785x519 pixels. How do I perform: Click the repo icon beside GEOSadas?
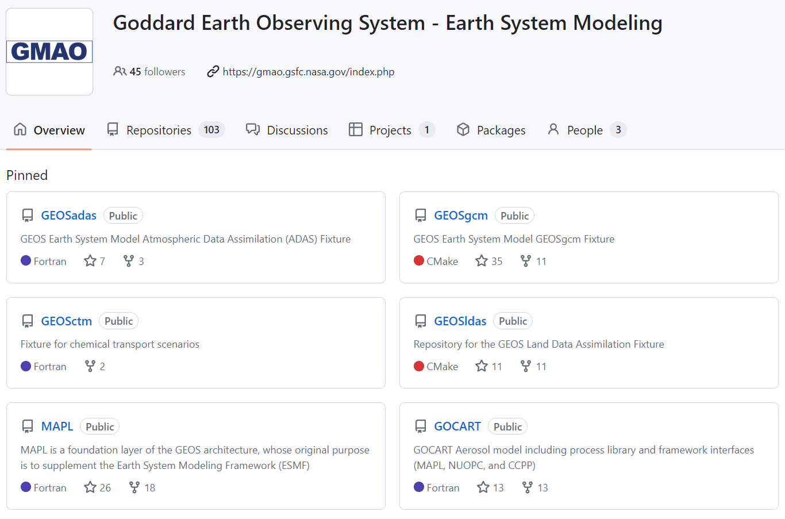[28, 216]
